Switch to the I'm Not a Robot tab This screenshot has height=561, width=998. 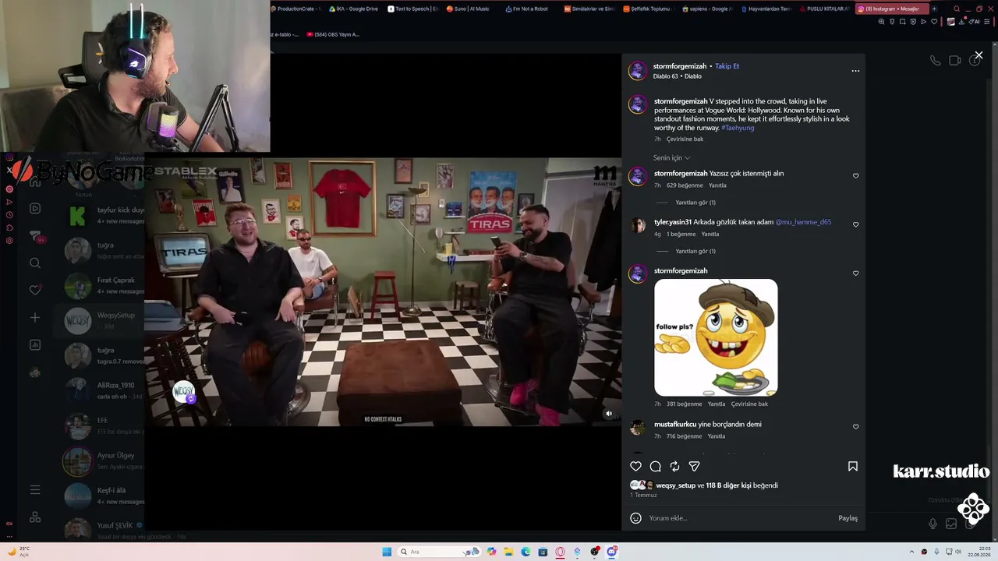pyautogui.click(x=530, y=9)
